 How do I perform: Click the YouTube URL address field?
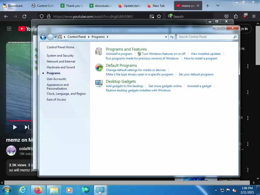coord(93,17)
